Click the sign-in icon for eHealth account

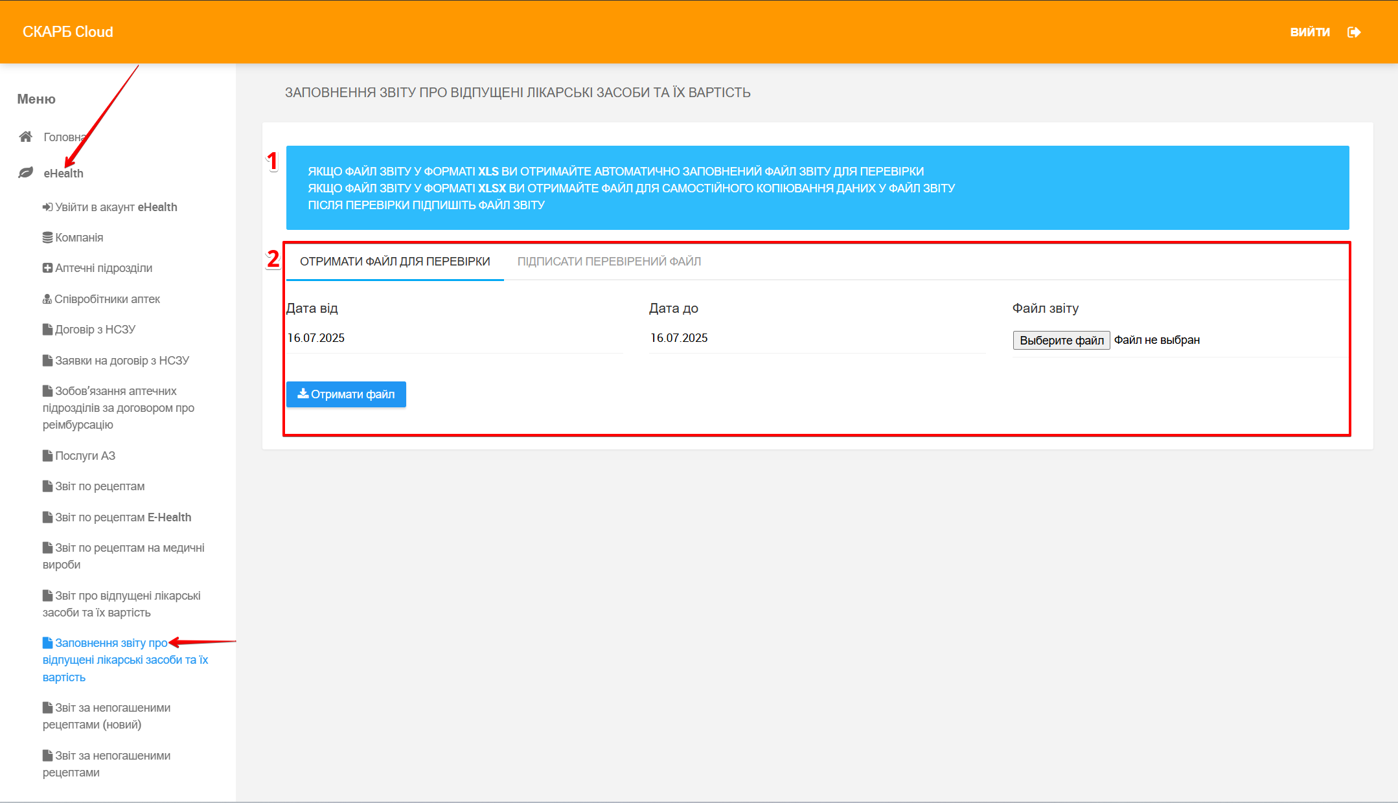point(47,207)
